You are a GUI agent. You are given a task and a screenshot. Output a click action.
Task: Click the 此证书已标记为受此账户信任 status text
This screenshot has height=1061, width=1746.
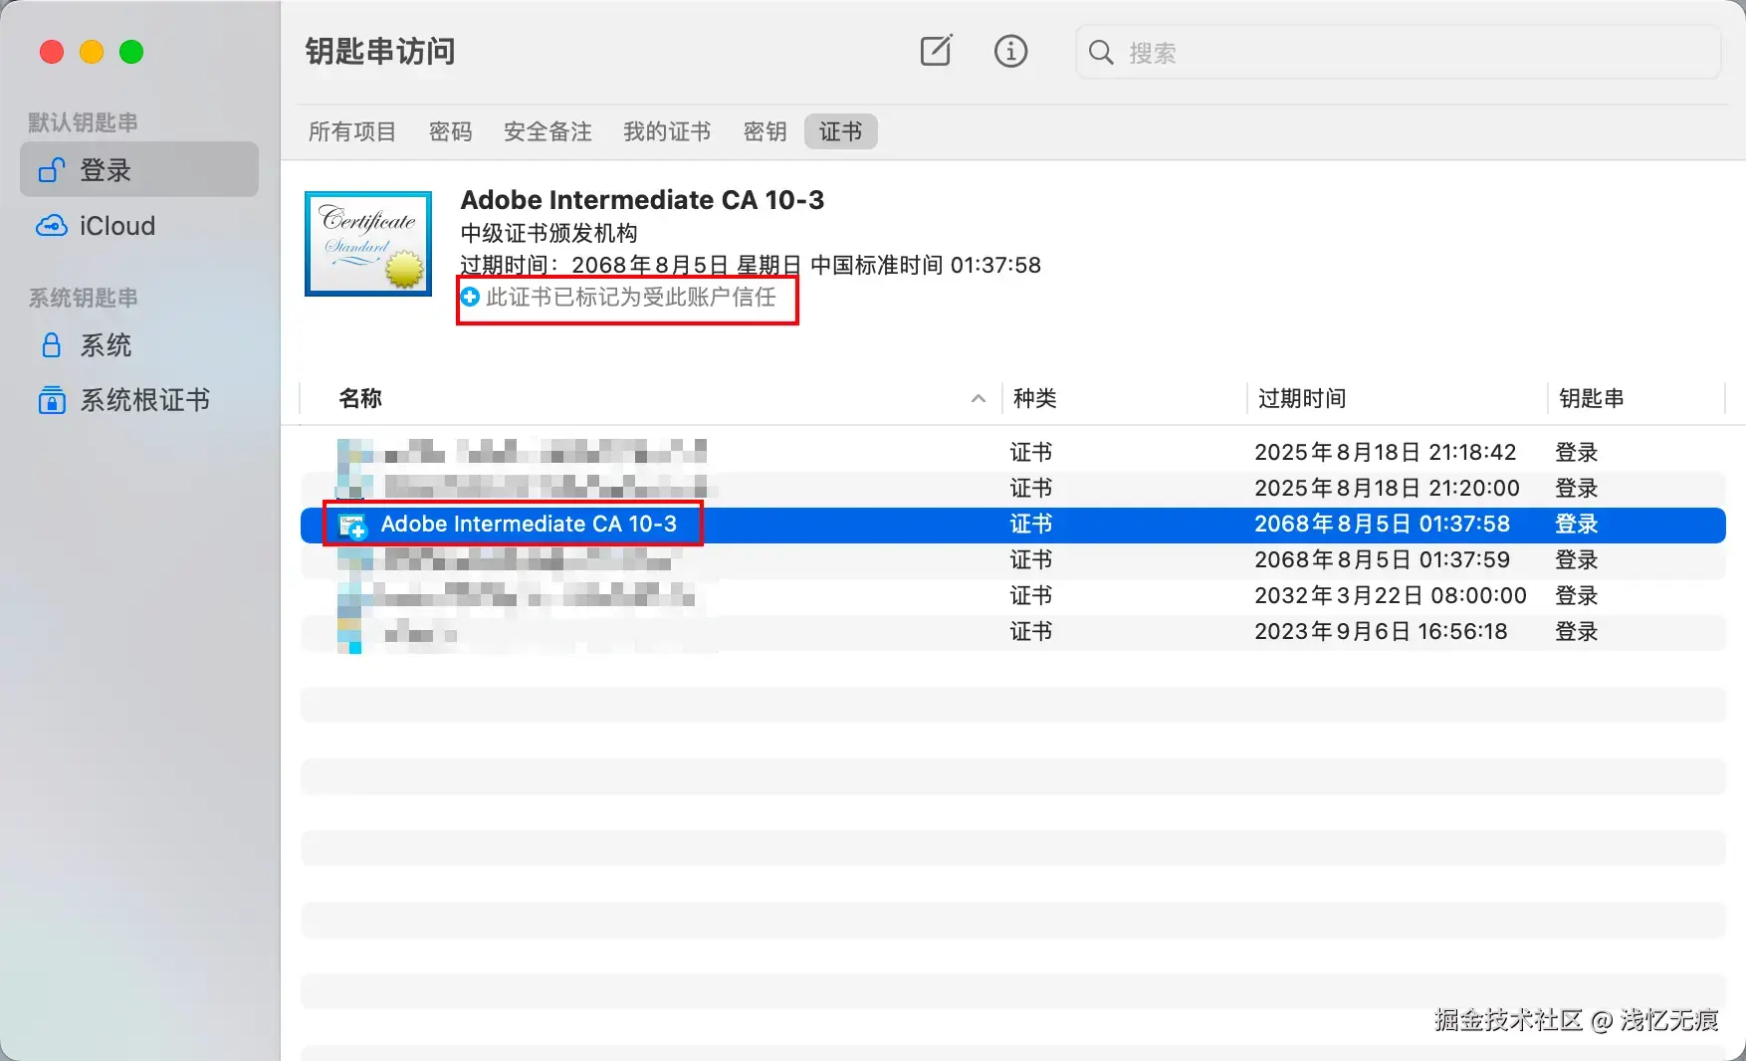(631, 297)
